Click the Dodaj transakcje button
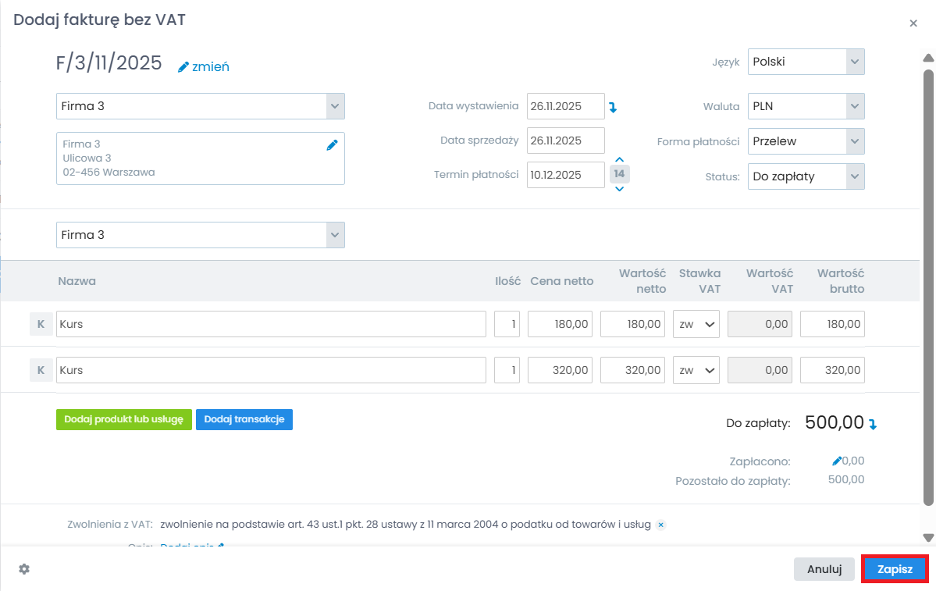936x591 pixels. click(x=244, y=419)
